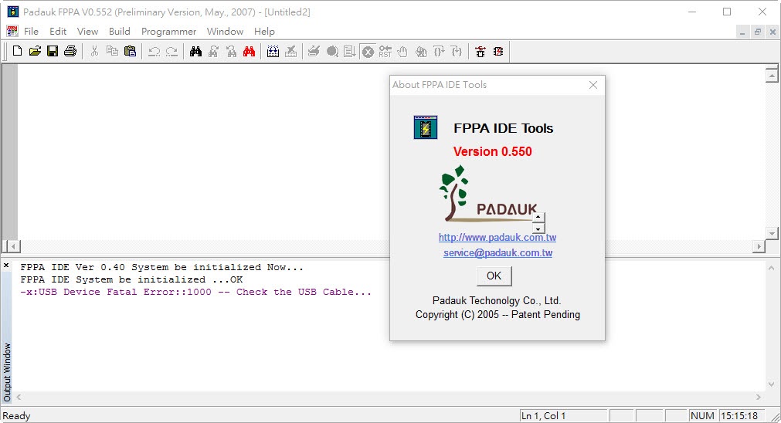Minimize the Untitled2 child document window
781x423 pixels.
pyautogui.click(x=742, y=32)
